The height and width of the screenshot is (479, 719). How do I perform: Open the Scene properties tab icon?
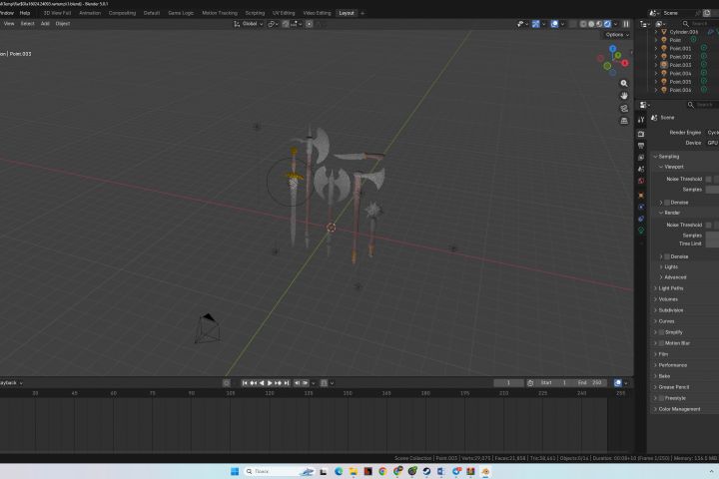pyautogui.click(x=641, y=169)
